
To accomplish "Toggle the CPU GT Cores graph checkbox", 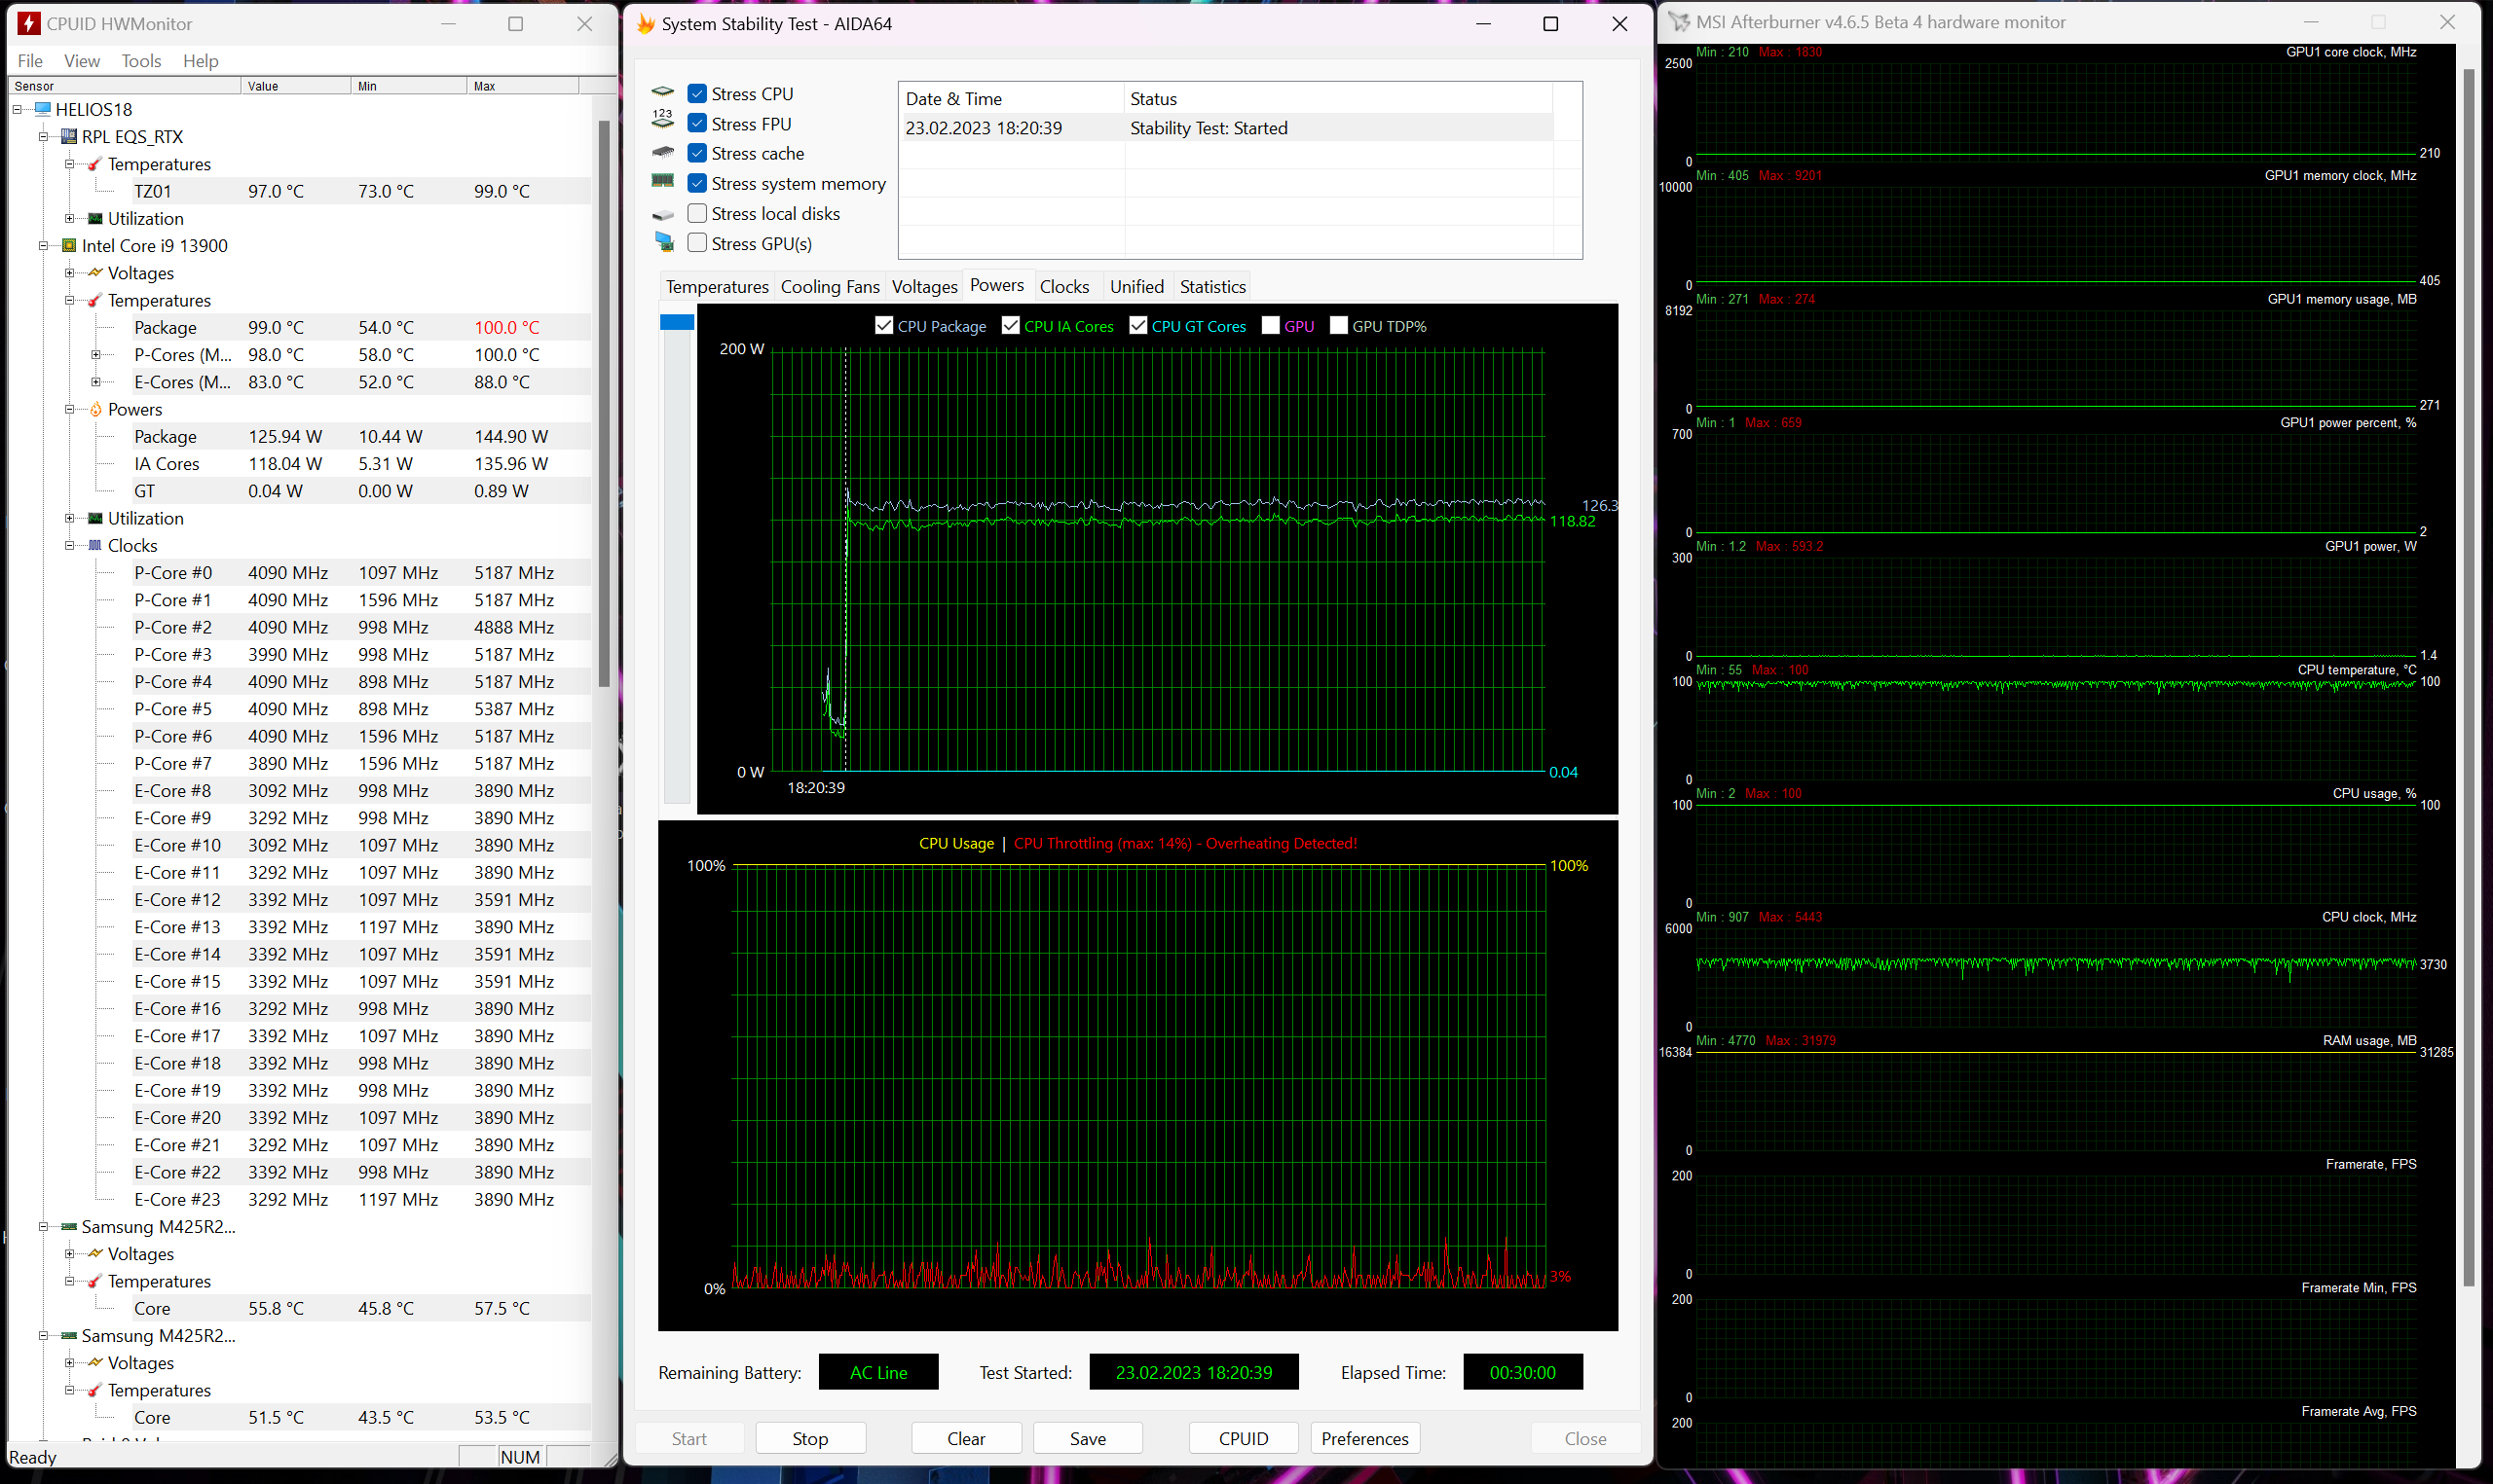I will 1137,325.
